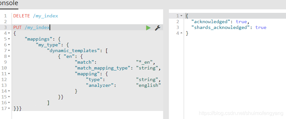
Task: Toggle fold marker at line 15
Action: point(9,97)
